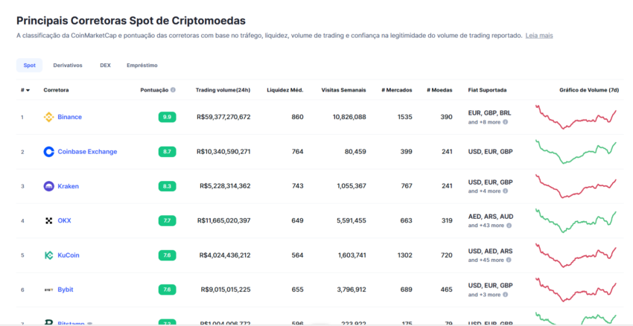The width and height of the screenshot is (633, 326).
Task: Click 'and +8 more' in Binance row
Action: click(485, 122)
